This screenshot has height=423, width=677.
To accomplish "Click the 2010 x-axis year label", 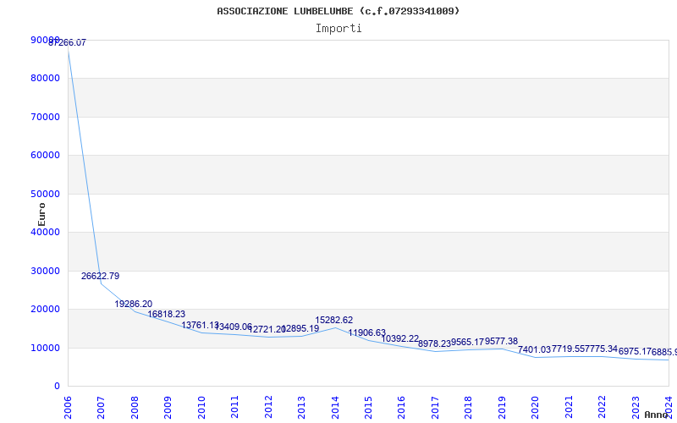I will [201, 407].
